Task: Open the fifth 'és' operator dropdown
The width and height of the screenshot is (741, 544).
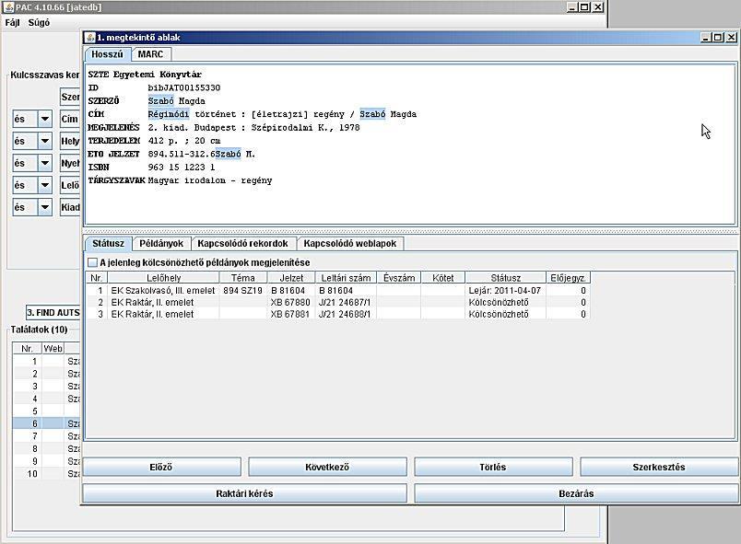Action: tap(45, 207)
